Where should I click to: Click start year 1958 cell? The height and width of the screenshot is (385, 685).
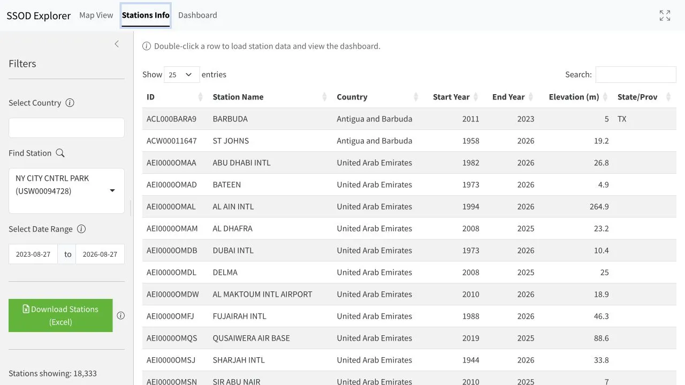[471, 141]
